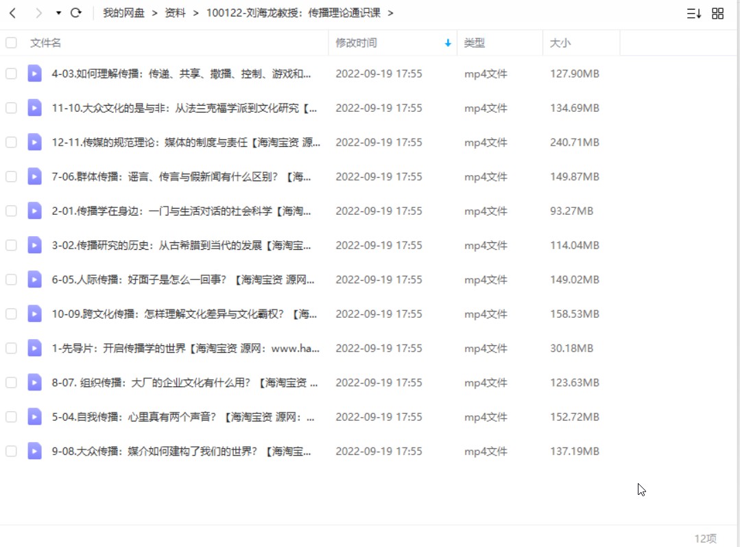Sort by 类型 column header
The image size is (740, 547).
tap(475, 43)
